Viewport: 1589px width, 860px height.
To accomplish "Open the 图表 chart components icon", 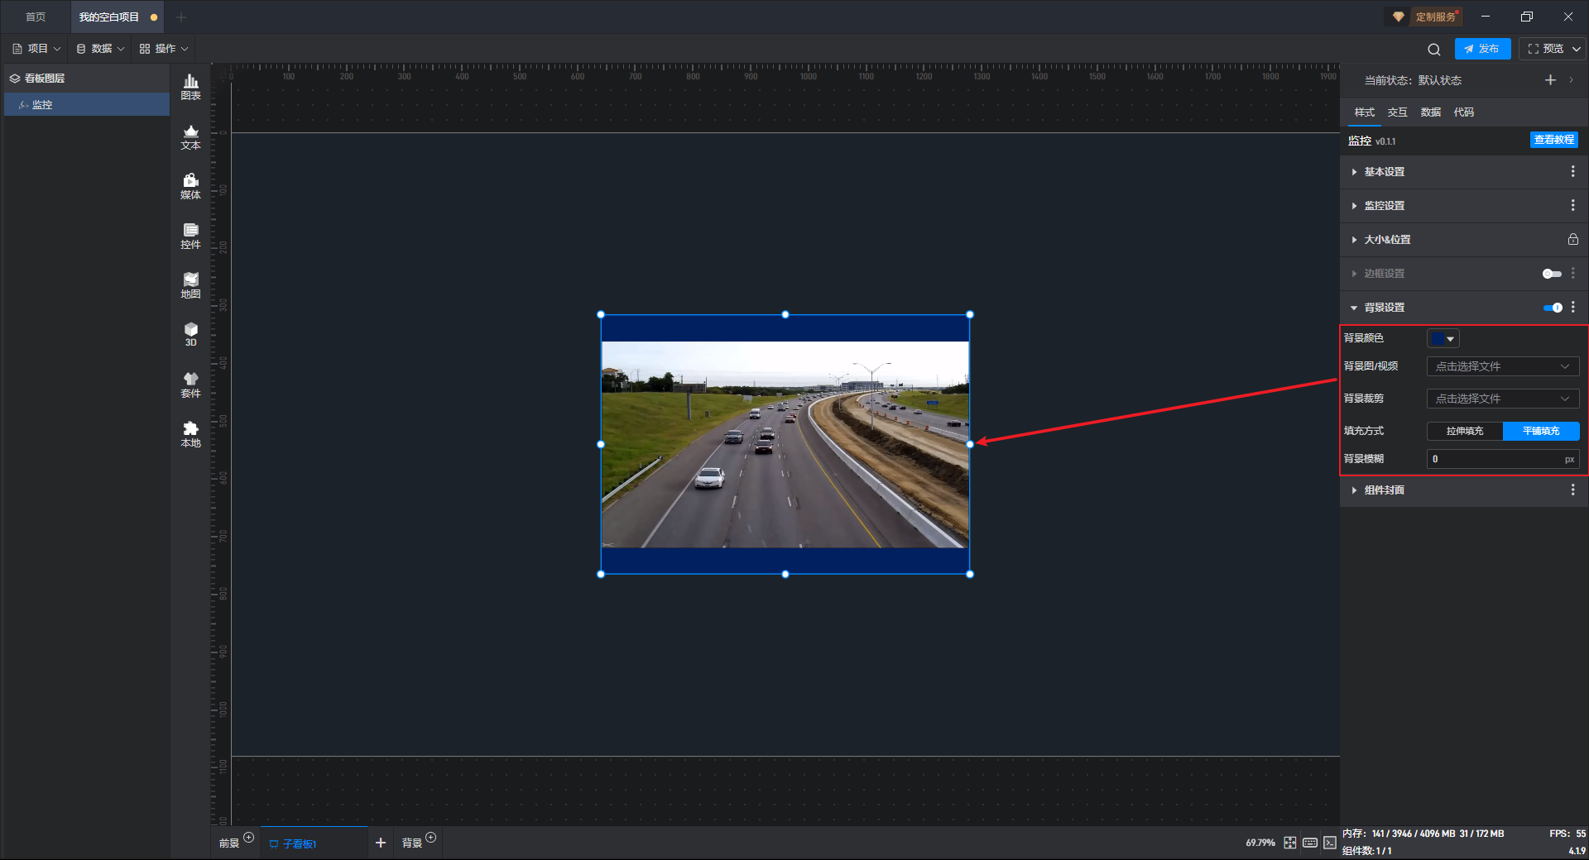I will pos(190,86).
